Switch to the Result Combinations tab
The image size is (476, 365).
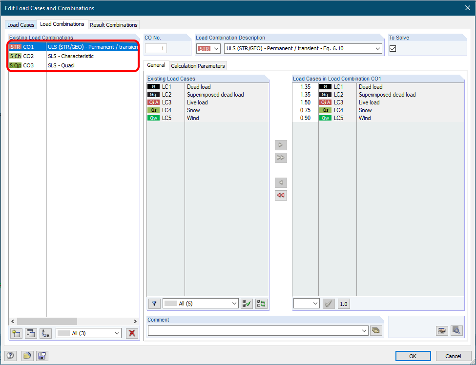point(114,24)
